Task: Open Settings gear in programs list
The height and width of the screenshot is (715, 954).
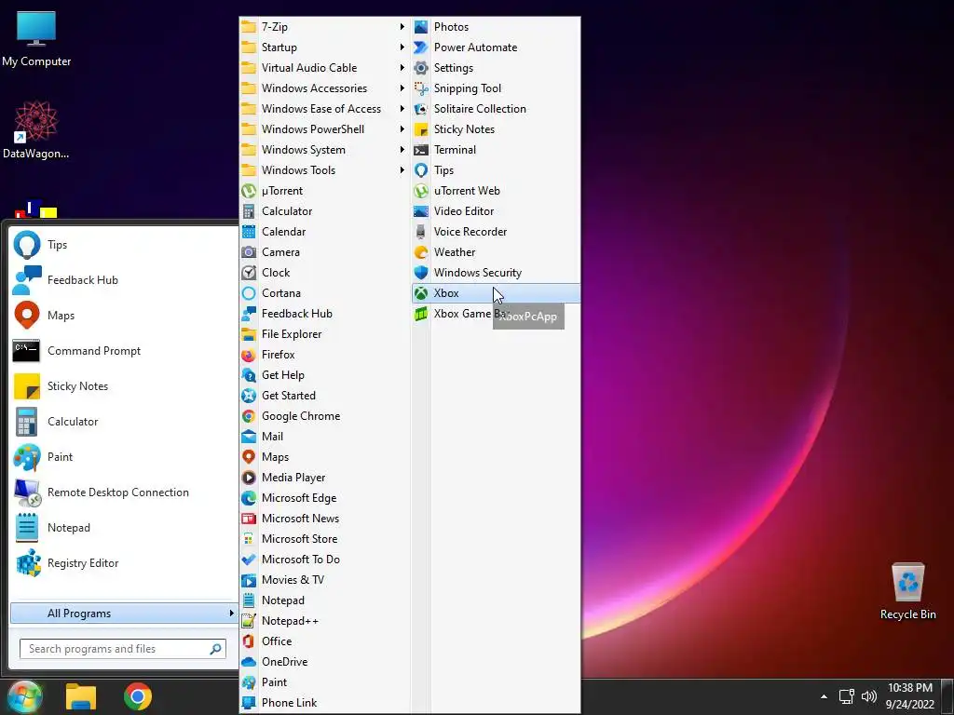Action: click(421, 68)
